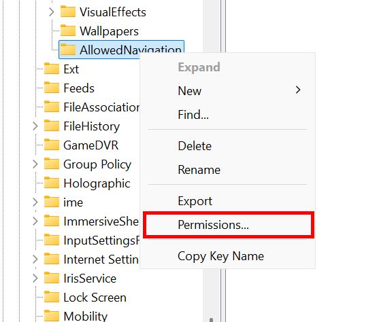Click the Group Policy folder icon
The image size is (379, 322).
52,164
